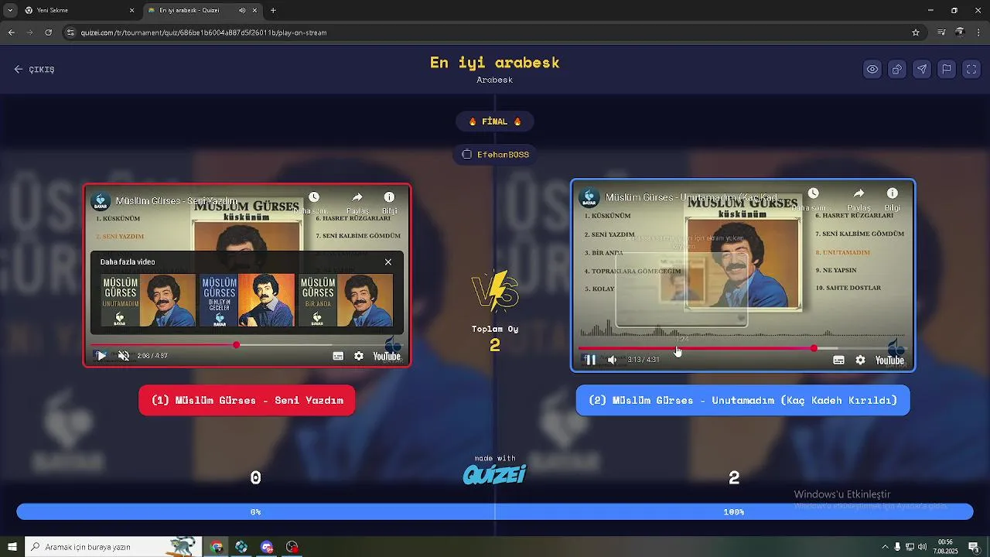Viewport: 990px width, 557px height.
Task: Open the Unutamadım suggested video thumbnail
Action: [x=148, y=300]
